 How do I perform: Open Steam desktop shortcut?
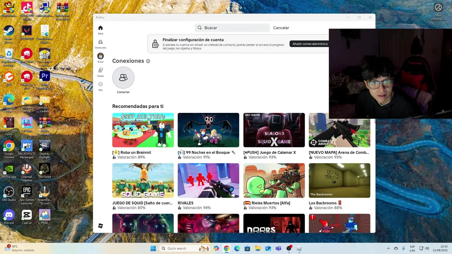click(x=9, y=34)
